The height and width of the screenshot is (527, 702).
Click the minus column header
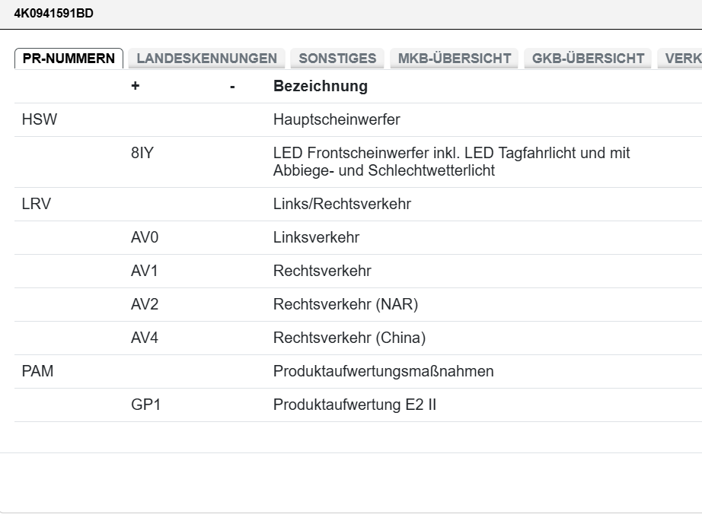coord(232,87)
